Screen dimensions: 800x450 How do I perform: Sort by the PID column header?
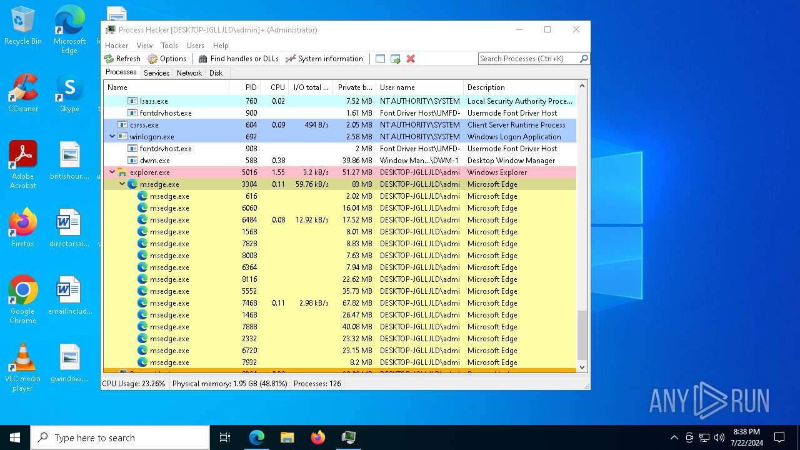pos(245,87)
